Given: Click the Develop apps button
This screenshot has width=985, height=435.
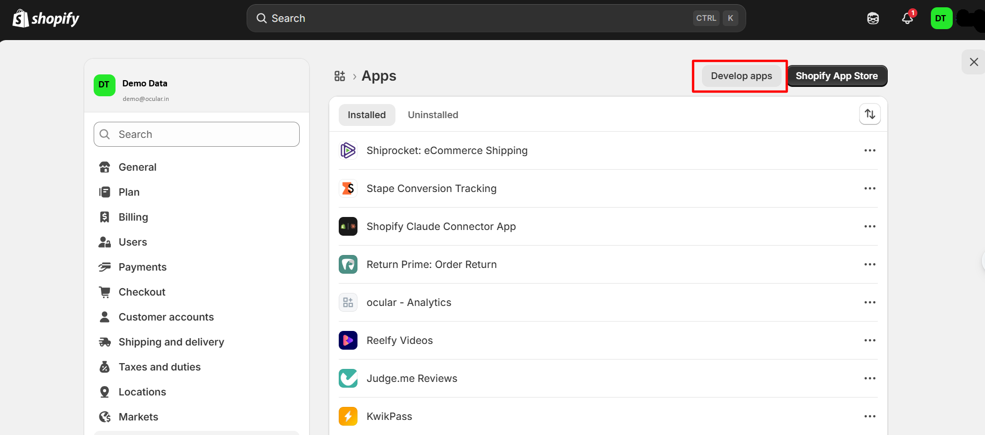Looking at the screenshot, I should coord(741,76).
